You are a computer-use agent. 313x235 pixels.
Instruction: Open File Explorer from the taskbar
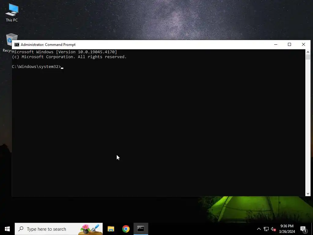111,229
